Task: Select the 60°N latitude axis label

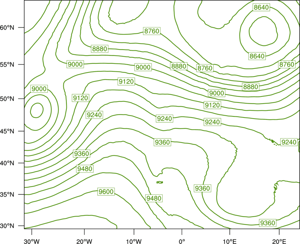Action: 7,28
